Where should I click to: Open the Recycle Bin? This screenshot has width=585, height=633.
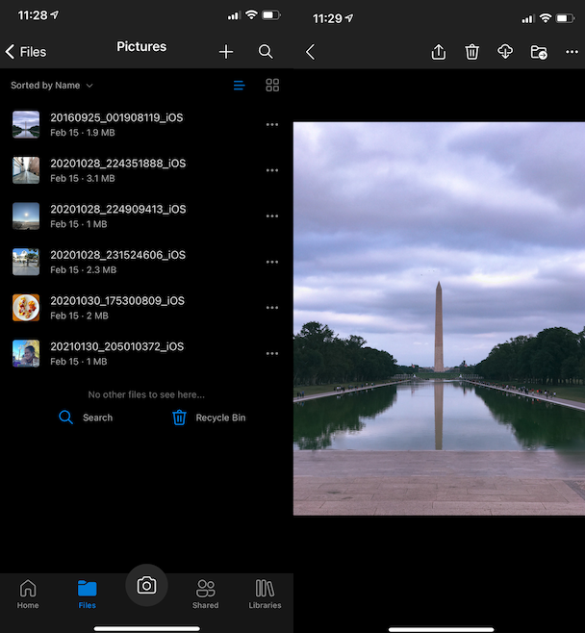click(209, 418)
